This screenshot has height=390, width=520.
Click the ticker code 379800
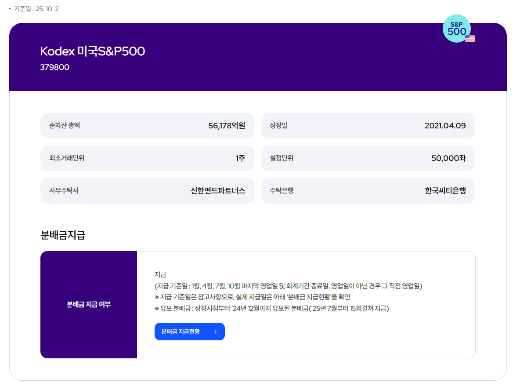click(x=55, y=67)
